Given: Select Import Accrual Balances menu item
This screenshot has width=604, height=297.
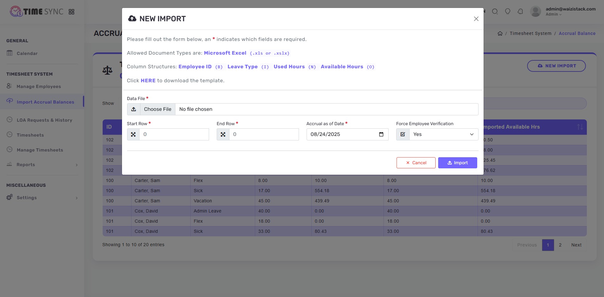Looking at the screenshot, I should click(x=45, y=102).
